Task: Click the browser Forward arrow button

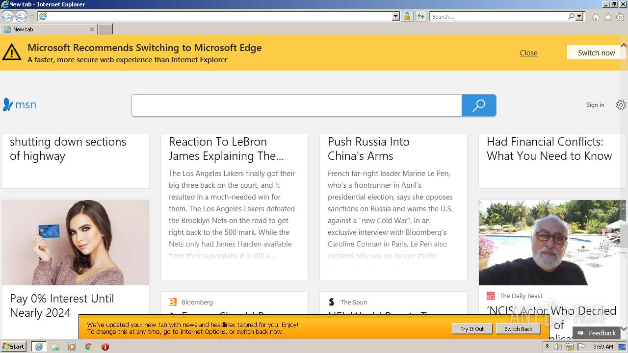Action: click(21, 17)
